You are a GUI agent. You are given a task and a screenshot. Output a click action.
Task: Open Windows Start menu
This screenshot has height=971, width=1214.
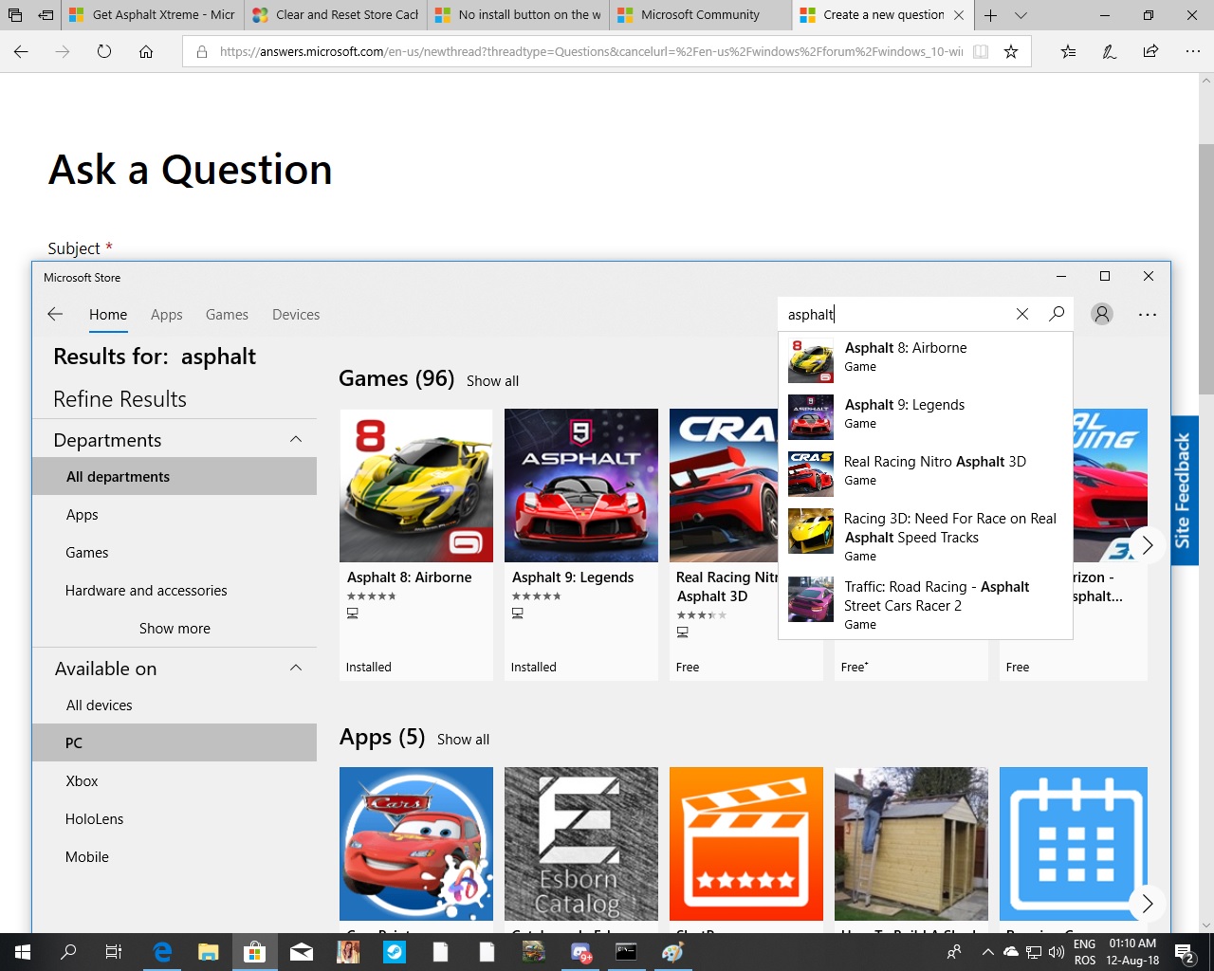click(x=23, y=952)
